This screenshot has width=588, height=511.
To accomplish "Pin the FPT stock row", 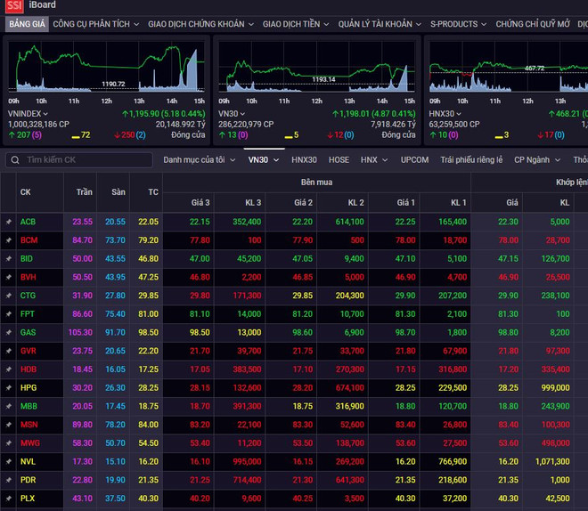I will [8, 314].
